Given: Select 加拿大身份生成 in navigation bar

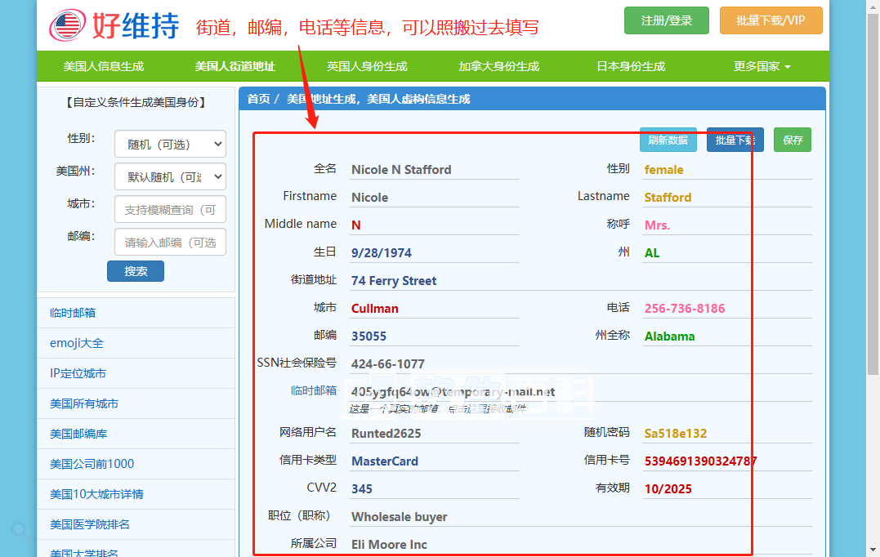Looking at the screenshot, I should [x=499, y=66].
